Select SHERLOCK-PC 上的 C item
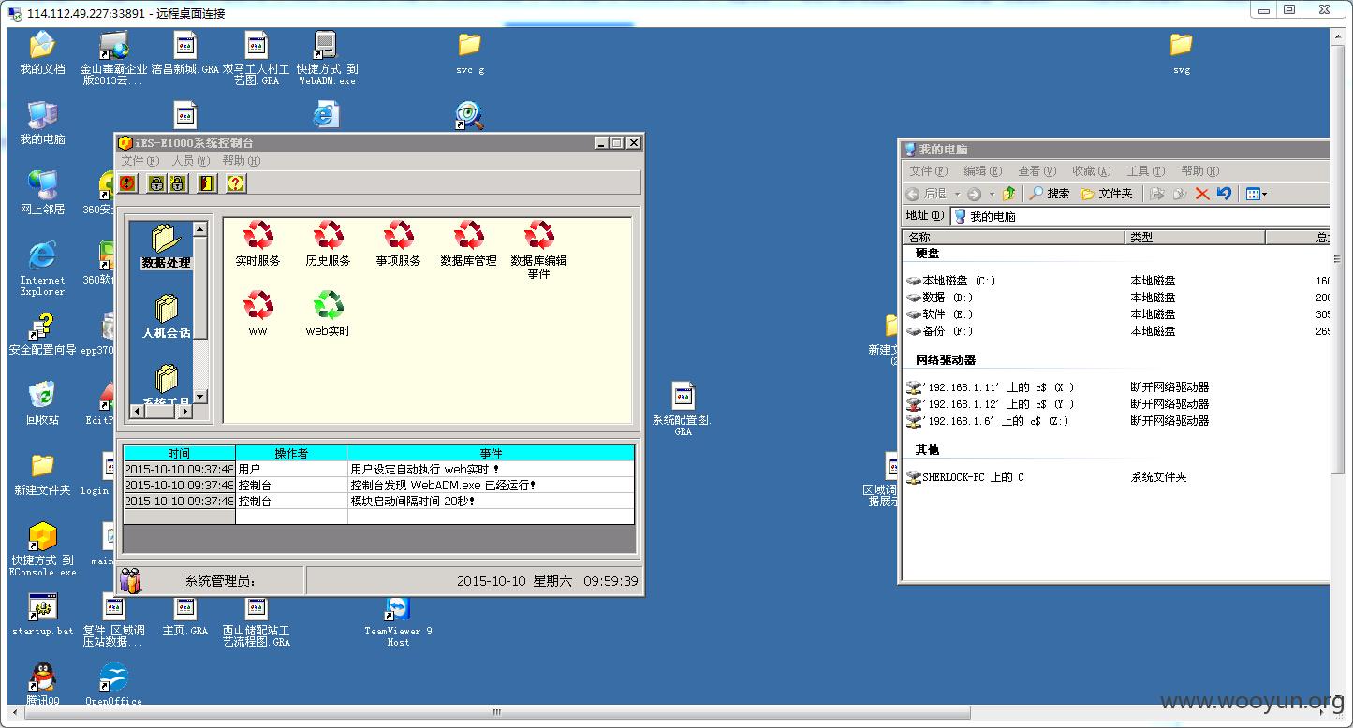The image size is (1353, 728). [x=965, y=477]
